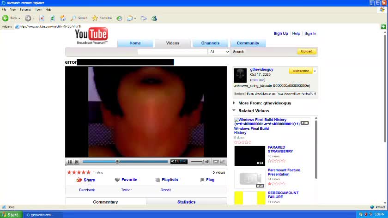Click the IE Stop loading icon
The height and width of the screenshot is (218, 388).
tap(42, 18)
